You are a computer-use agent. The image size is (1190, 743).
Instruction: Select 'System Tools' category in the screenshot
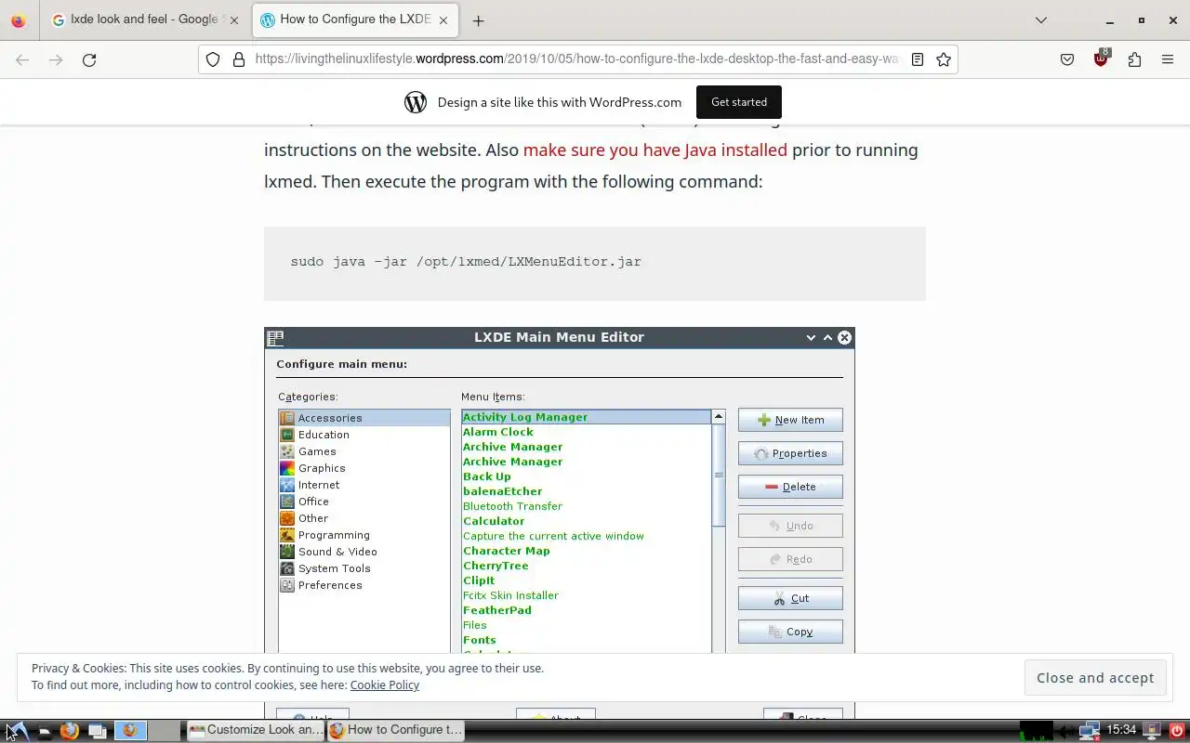click(364, 568)
